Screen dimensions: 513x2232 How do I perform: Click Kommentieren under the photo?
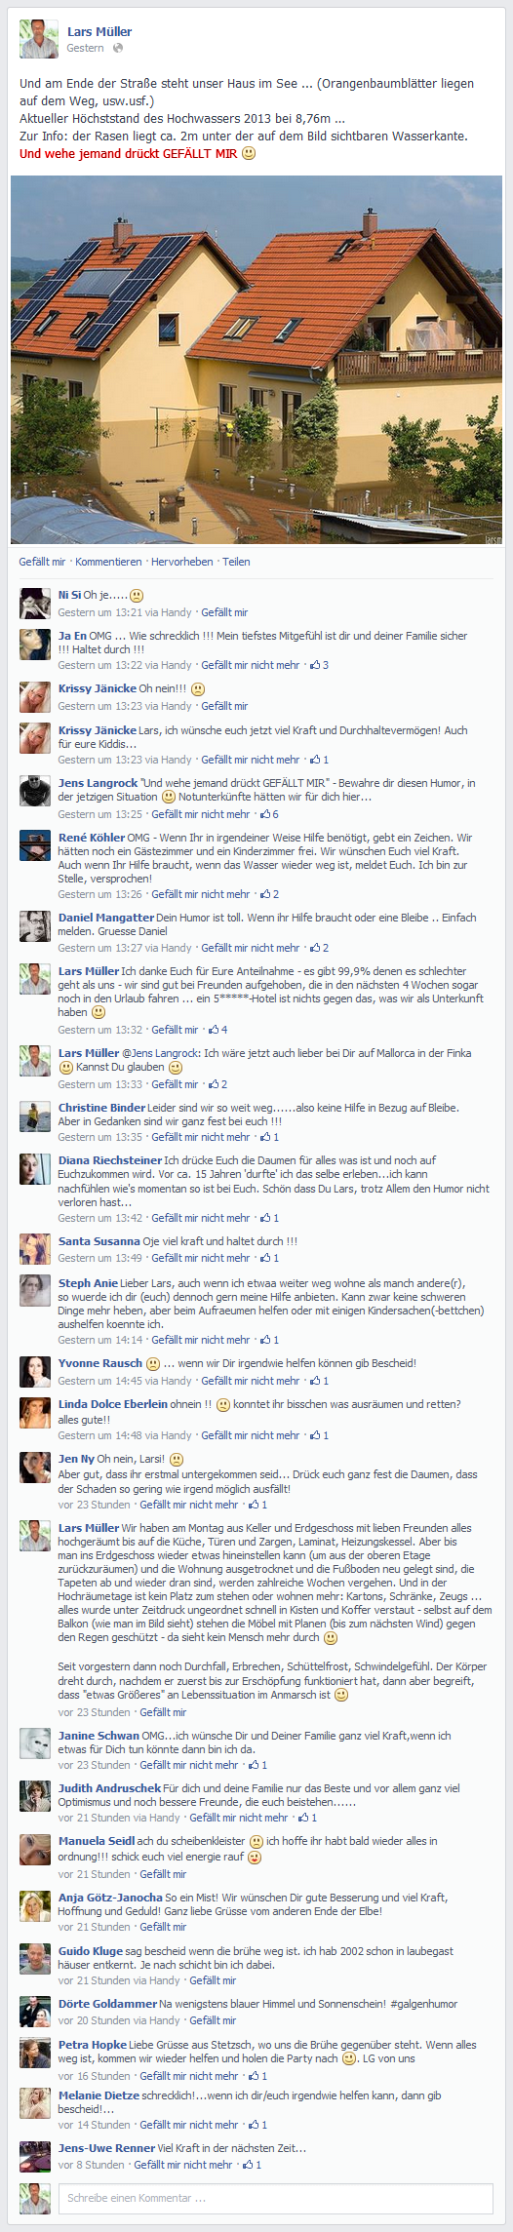coord(108,562)
